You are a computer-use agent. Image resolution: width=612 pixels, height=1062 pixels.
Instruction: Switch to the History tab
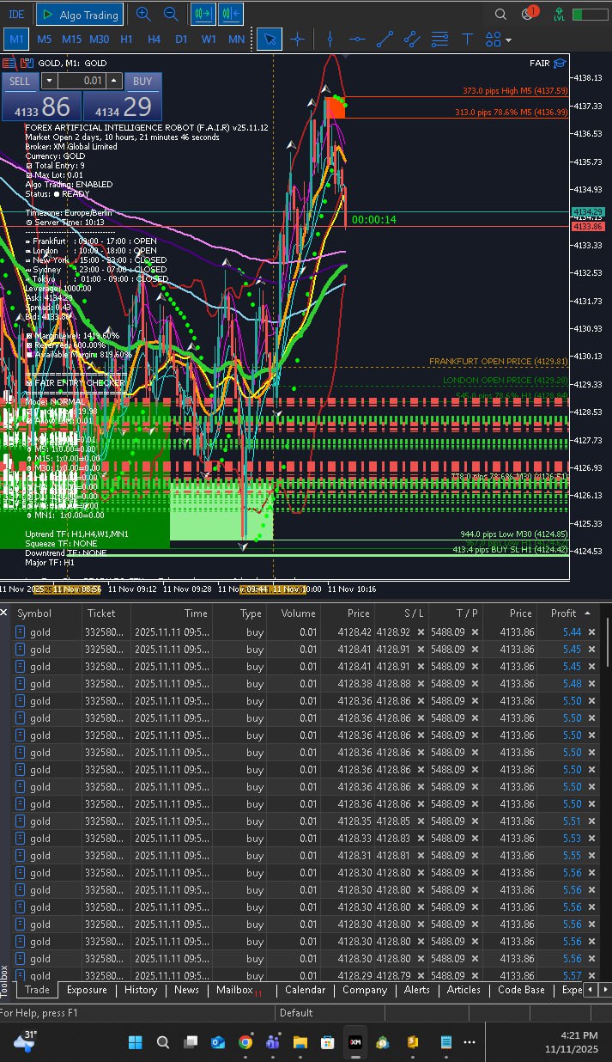click(x=140, y=990)
